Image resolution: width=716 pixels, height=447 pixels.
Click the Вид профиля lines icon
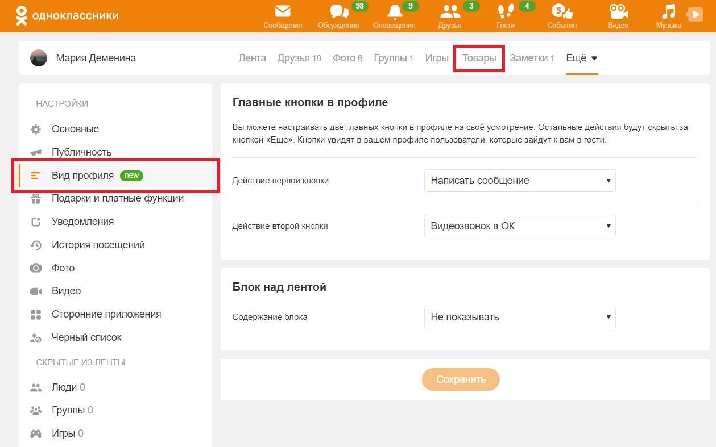point(36,176)
